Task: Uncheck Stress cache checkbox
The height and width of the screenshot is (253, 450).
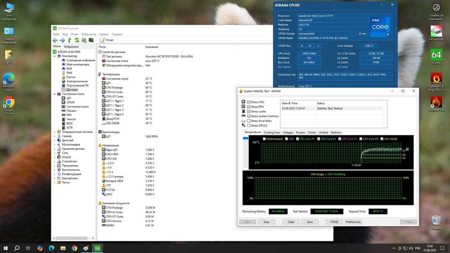Action: click(x=249, y=111)
